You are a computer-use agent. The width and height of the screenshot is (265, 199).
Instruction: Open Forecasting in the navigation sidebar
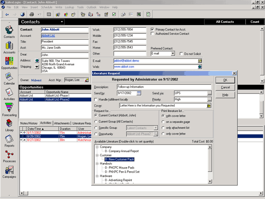(9, 110)
